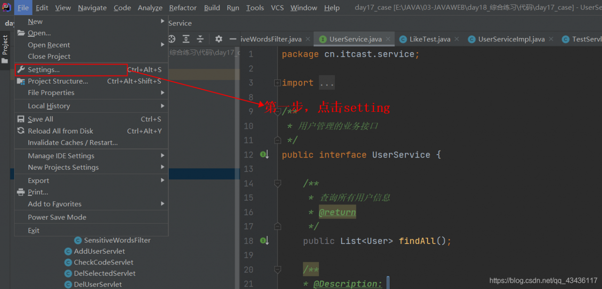602x289 pixels.
Task: Close the UserServiceImpl.java tab
Action: (551, 39)
